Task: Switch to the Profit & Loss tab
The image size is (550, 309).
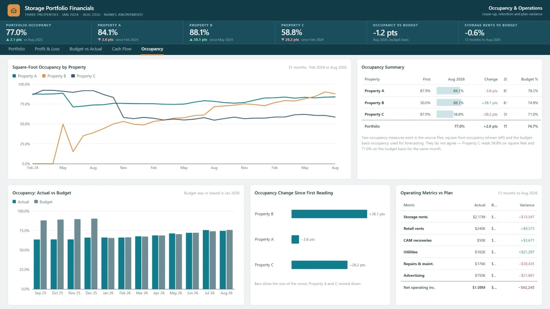Action: [47, 49]
